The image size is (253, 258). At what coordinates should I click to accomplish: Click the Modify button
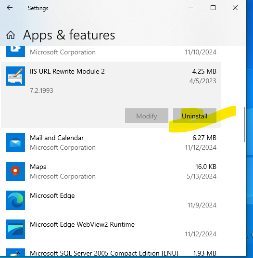click(x=147, y=116)
